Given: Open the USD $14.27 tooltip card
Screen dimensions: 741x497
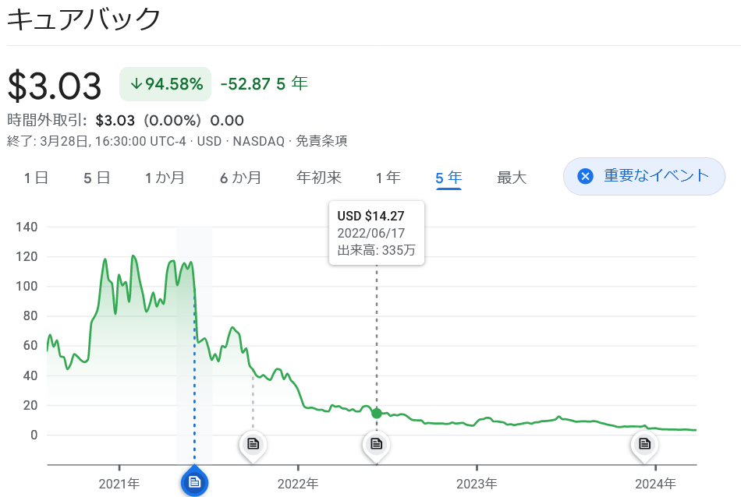Looking at the screenshot, I should click(377, 232).
